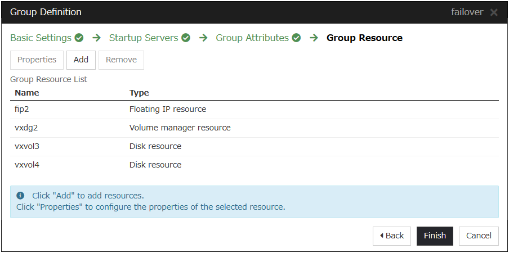Click the Remove button
The height and width of the screenshot is (253, 509).
point(121,60)
